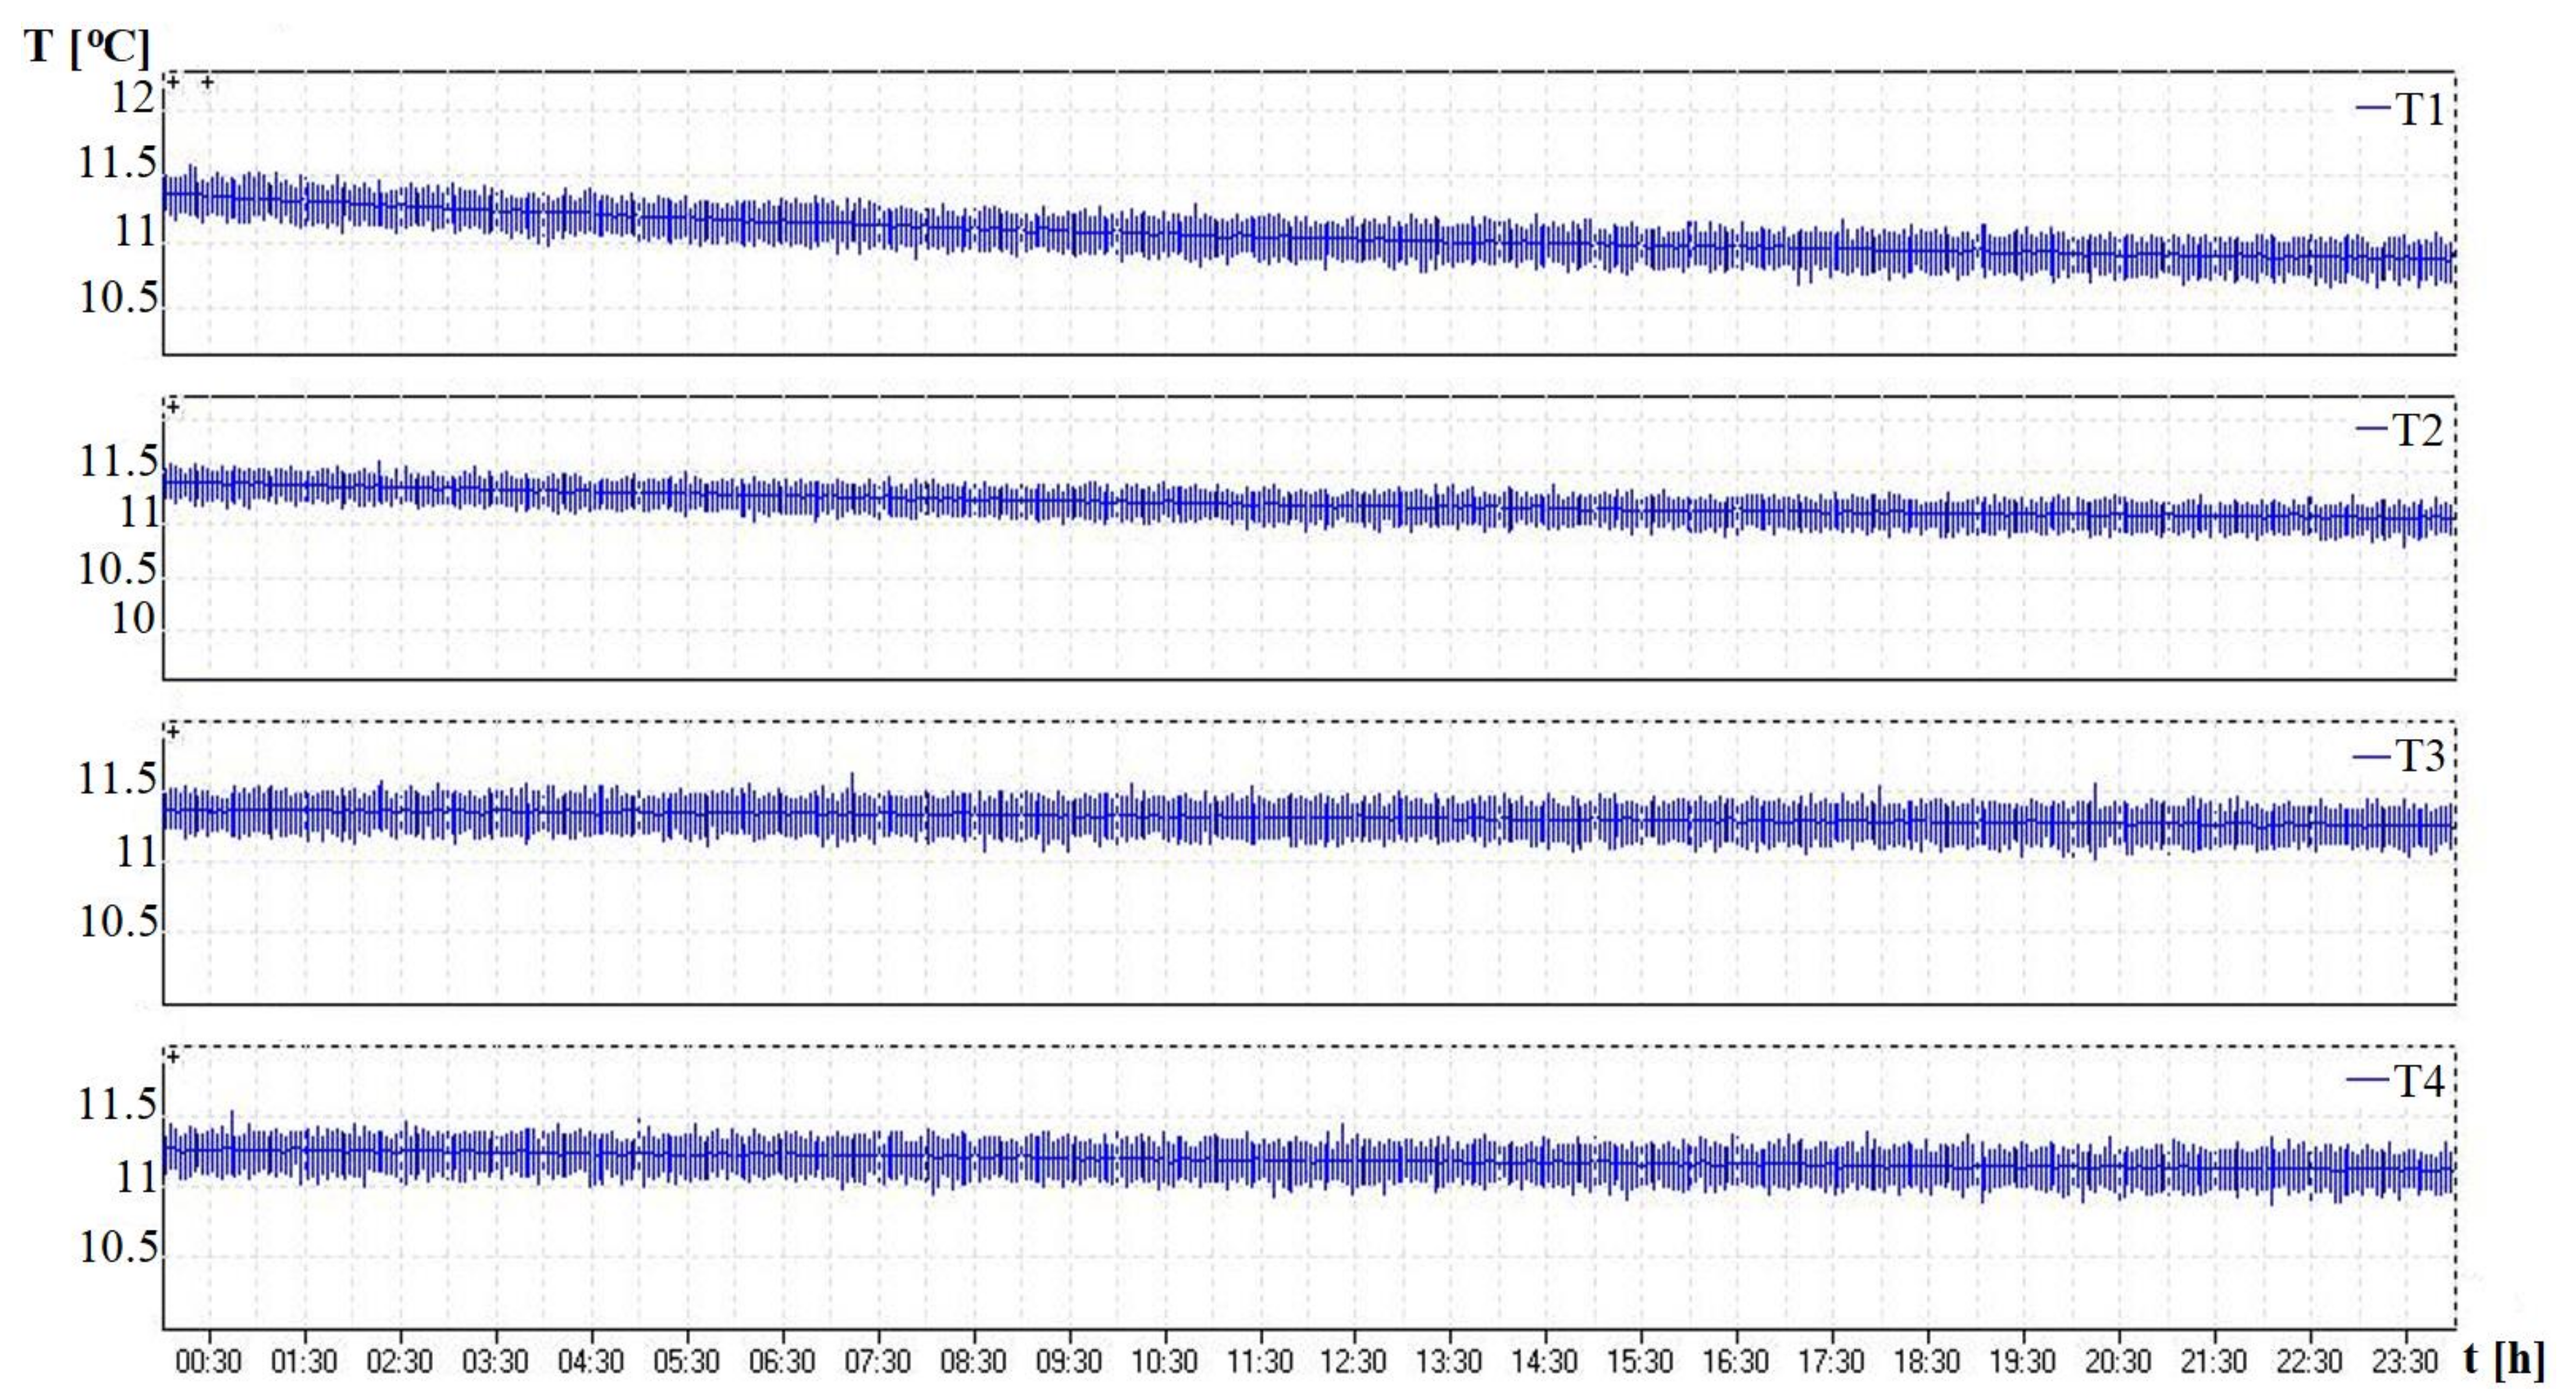This screenshot has width=2576, height=1400.
Task: Click the first plus marker in T1 chart
Action: (x=174, y=82)
